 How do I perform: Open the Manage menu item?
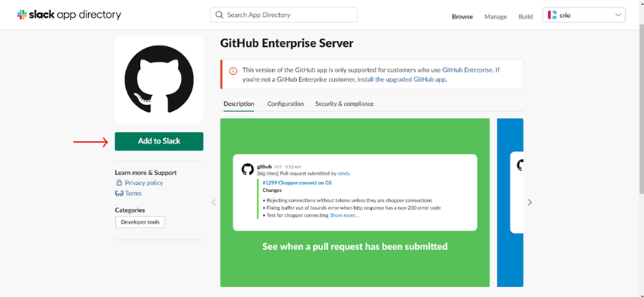(x=496, y=17)
